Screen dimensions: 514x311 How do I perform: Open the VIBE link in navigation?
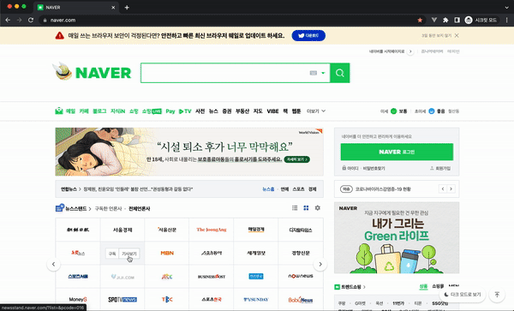tap(272, 111)
